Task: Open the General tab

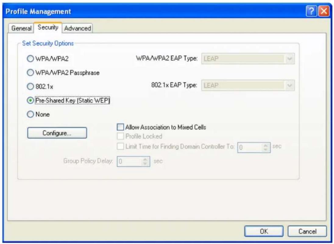Action: [21, 28]
